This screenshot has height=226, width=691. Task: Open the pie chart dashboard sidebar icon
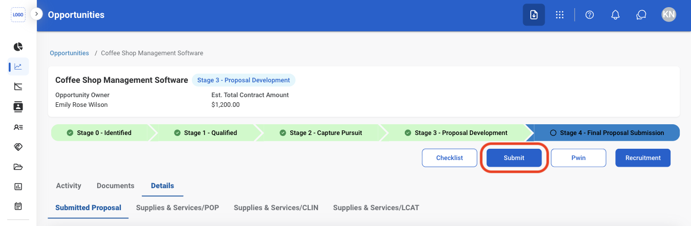tap(18, 47)
